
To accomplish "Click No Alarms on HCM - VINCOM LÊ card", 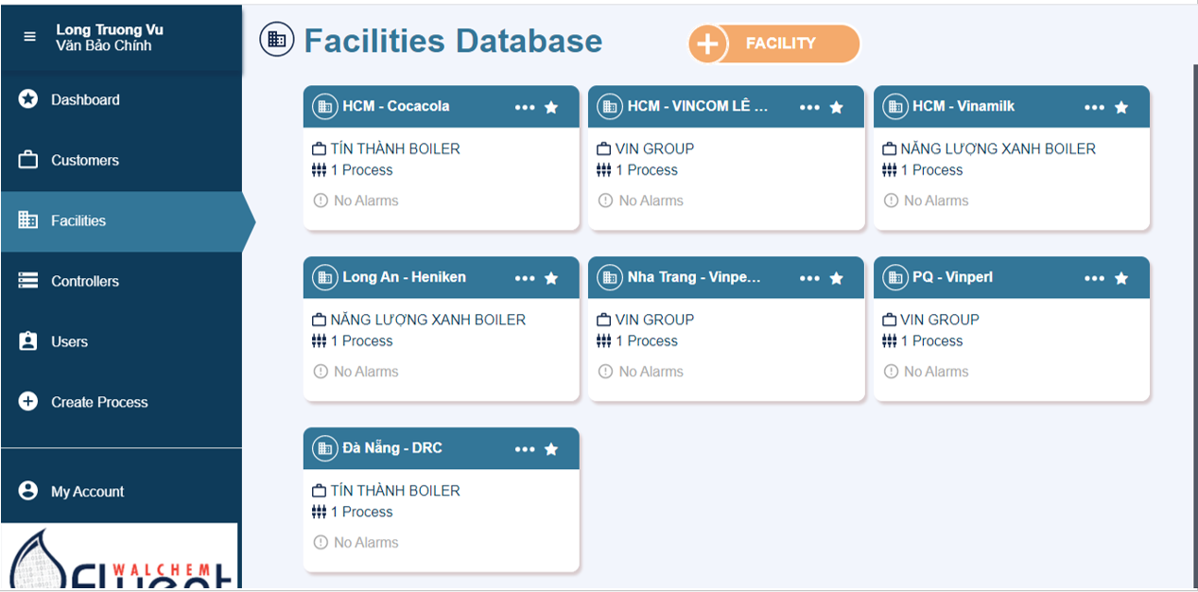I will pos(651,200).
